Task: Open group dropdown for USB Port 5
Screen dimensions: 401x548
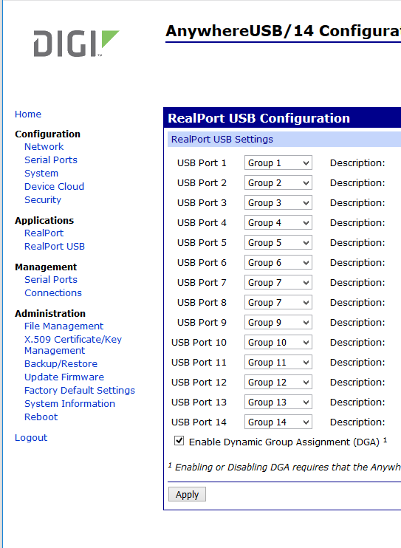Action: point(278,242)
